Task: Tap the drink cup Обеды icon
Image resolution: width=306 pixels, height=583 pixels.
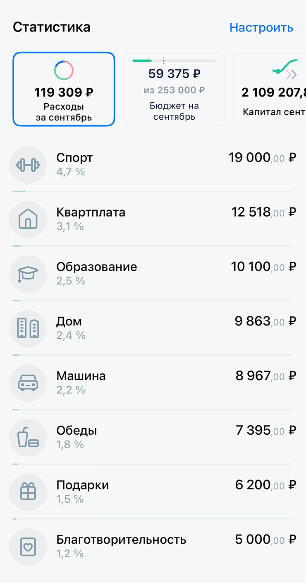Action: click(28, 438)
